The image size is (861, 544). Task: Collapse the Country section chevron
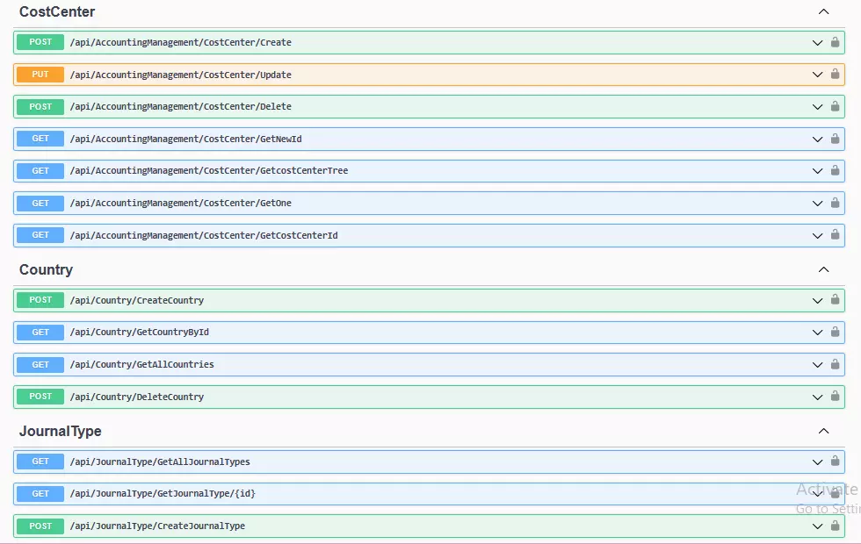pyautogui.click(x=823, y=269)
